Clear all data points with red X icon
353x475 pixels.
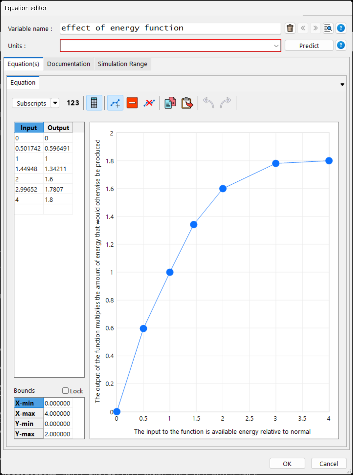tap(149, 103)
